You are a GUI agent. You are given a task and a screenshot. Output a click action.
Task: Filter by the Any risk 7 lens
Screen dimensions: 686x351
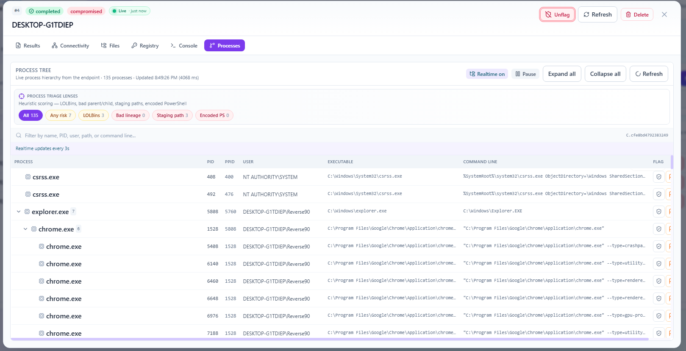pos(61,115)
